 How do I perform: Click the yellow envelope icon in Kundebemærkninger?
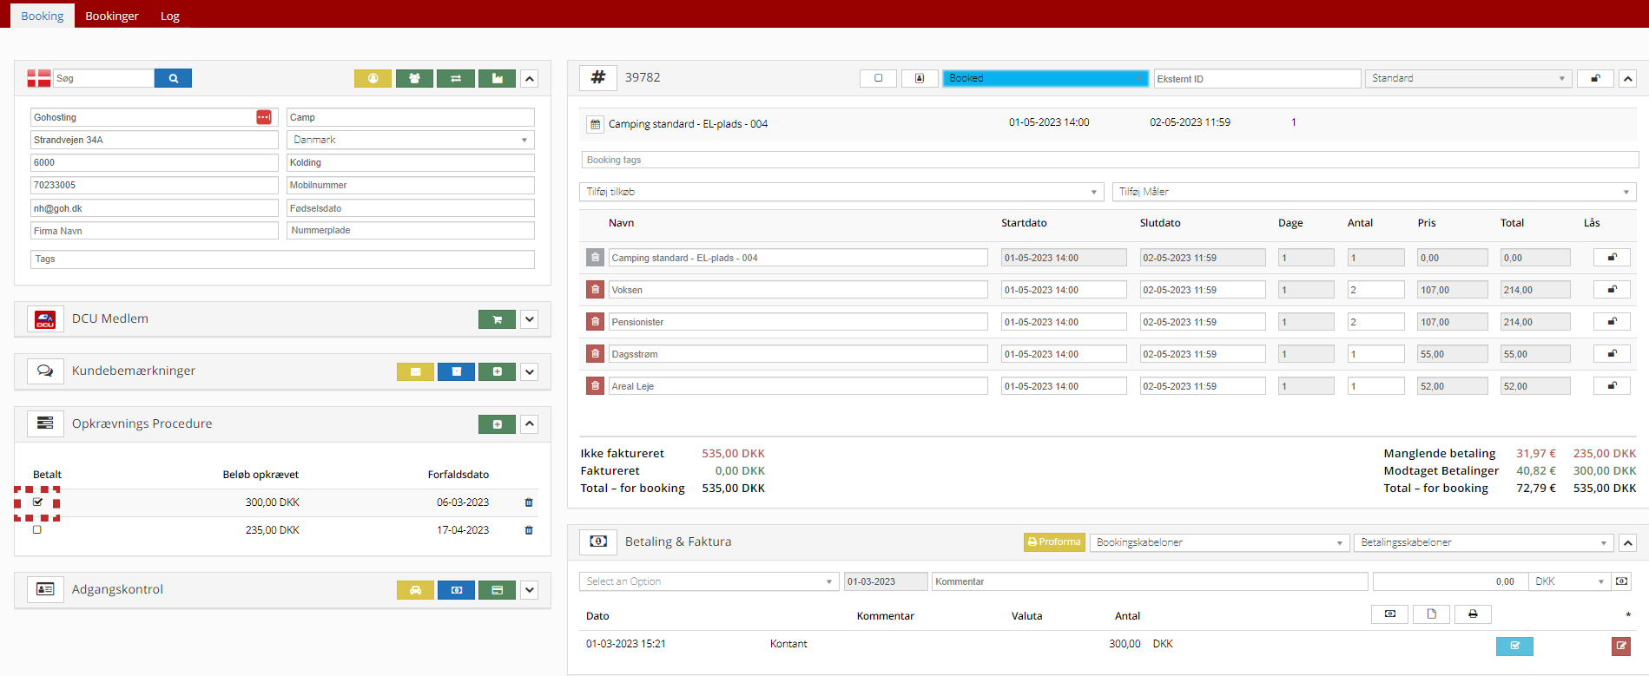coord(415,371)
